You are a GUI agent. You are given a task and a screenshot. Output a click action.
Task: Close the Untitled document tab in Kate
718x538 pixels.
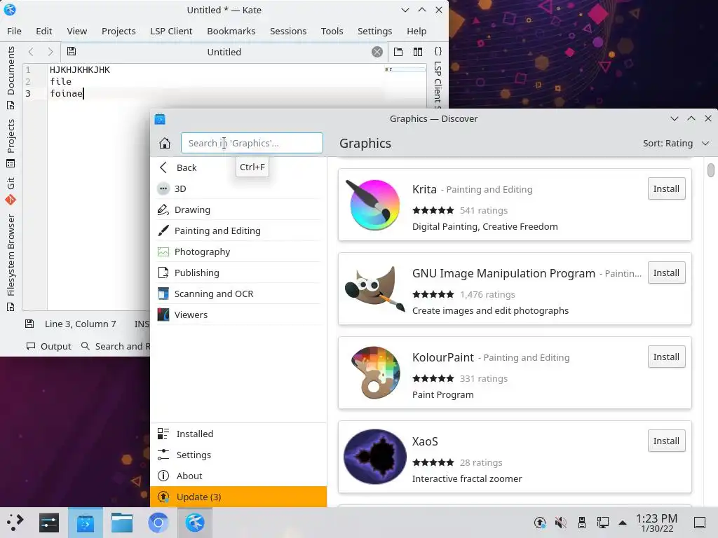point(377,52)
